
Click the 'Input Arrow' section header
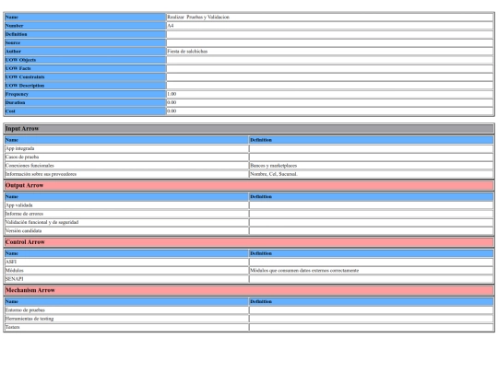click(249, 129)
